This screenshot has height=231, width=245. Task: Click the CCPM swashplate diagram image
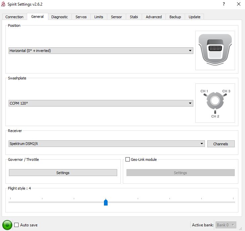point(215,103)
